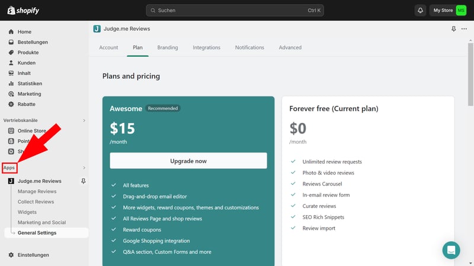474x266 pixels.
Task: Open Manage Reviews in sidebar
Action: (37, 192)
